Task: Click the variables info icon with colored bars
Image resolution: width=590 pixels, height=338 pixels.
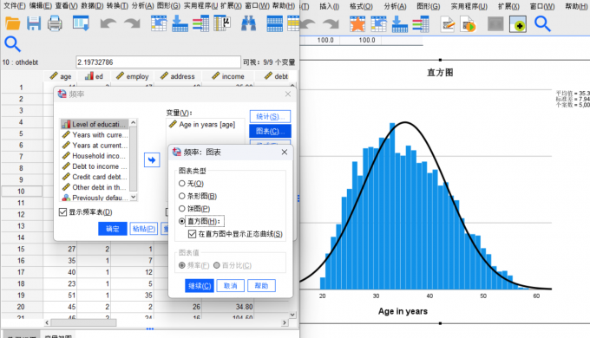Action: tap(200, 23)
